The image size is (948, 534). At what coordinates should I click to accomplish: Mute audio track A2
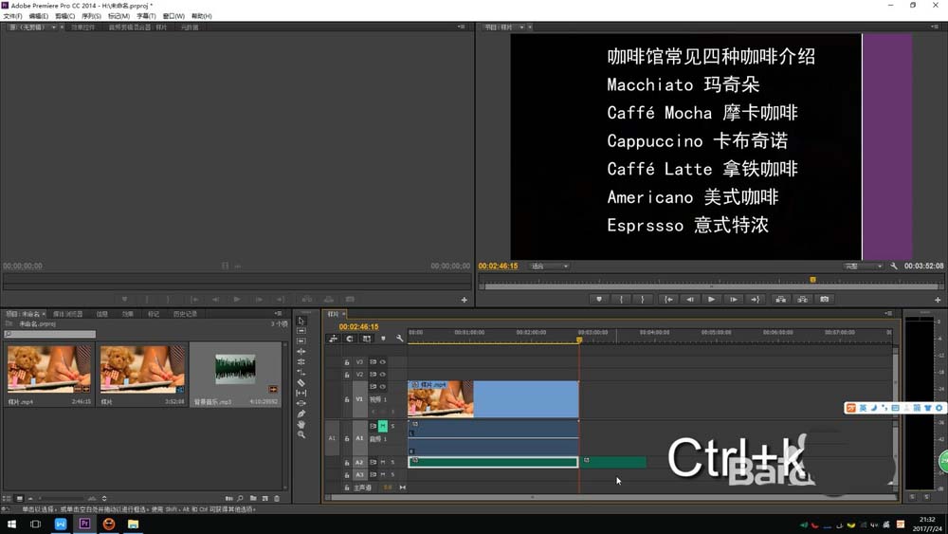[383, 463]
